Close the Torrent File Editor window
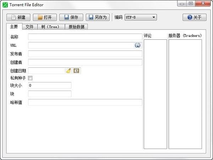This screenshot has width=213, height=160. click(203, 4)
